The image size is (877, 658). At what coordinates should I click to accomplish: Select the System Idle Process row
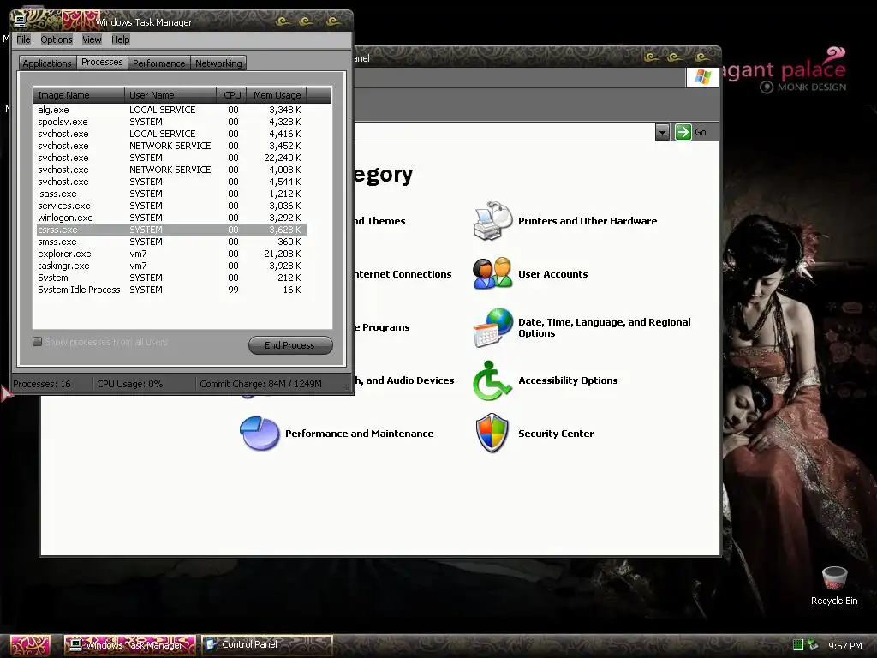tap(170, 290)
